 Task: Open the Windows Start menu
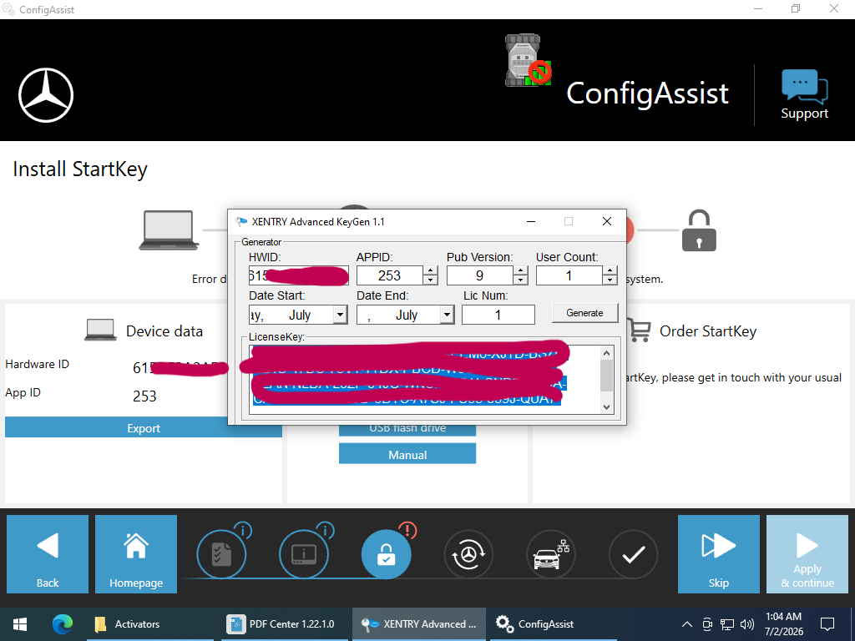coord(20,624)
